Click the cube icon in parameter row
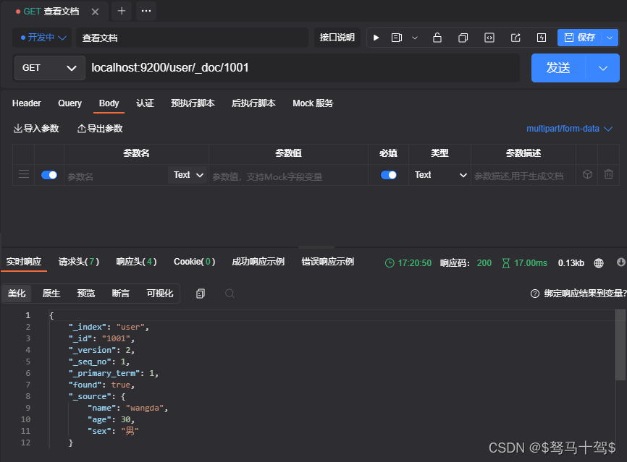627x462 pixels. tap(587, 174)
